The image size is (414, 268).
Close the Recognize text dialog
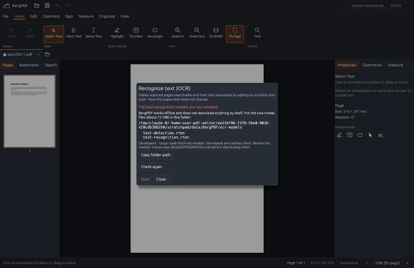point(161,179)
